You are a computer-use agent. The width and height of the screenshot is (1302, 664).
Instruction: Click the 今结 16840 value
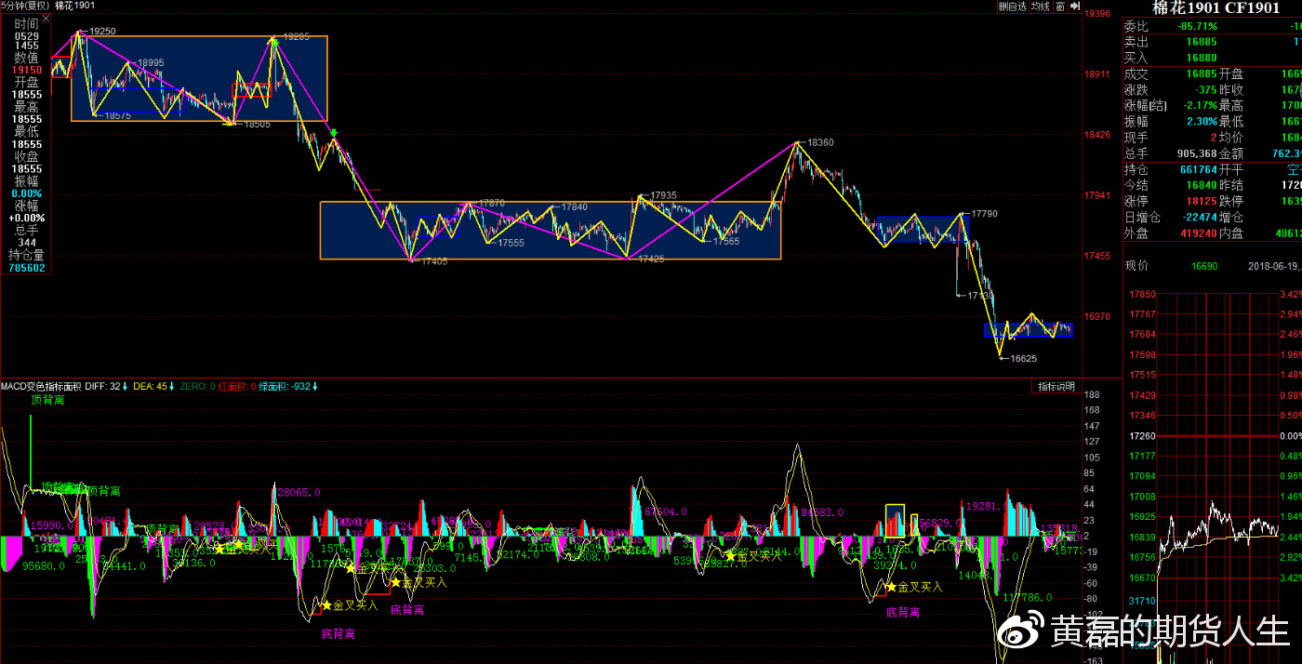tap(1201, 185)
